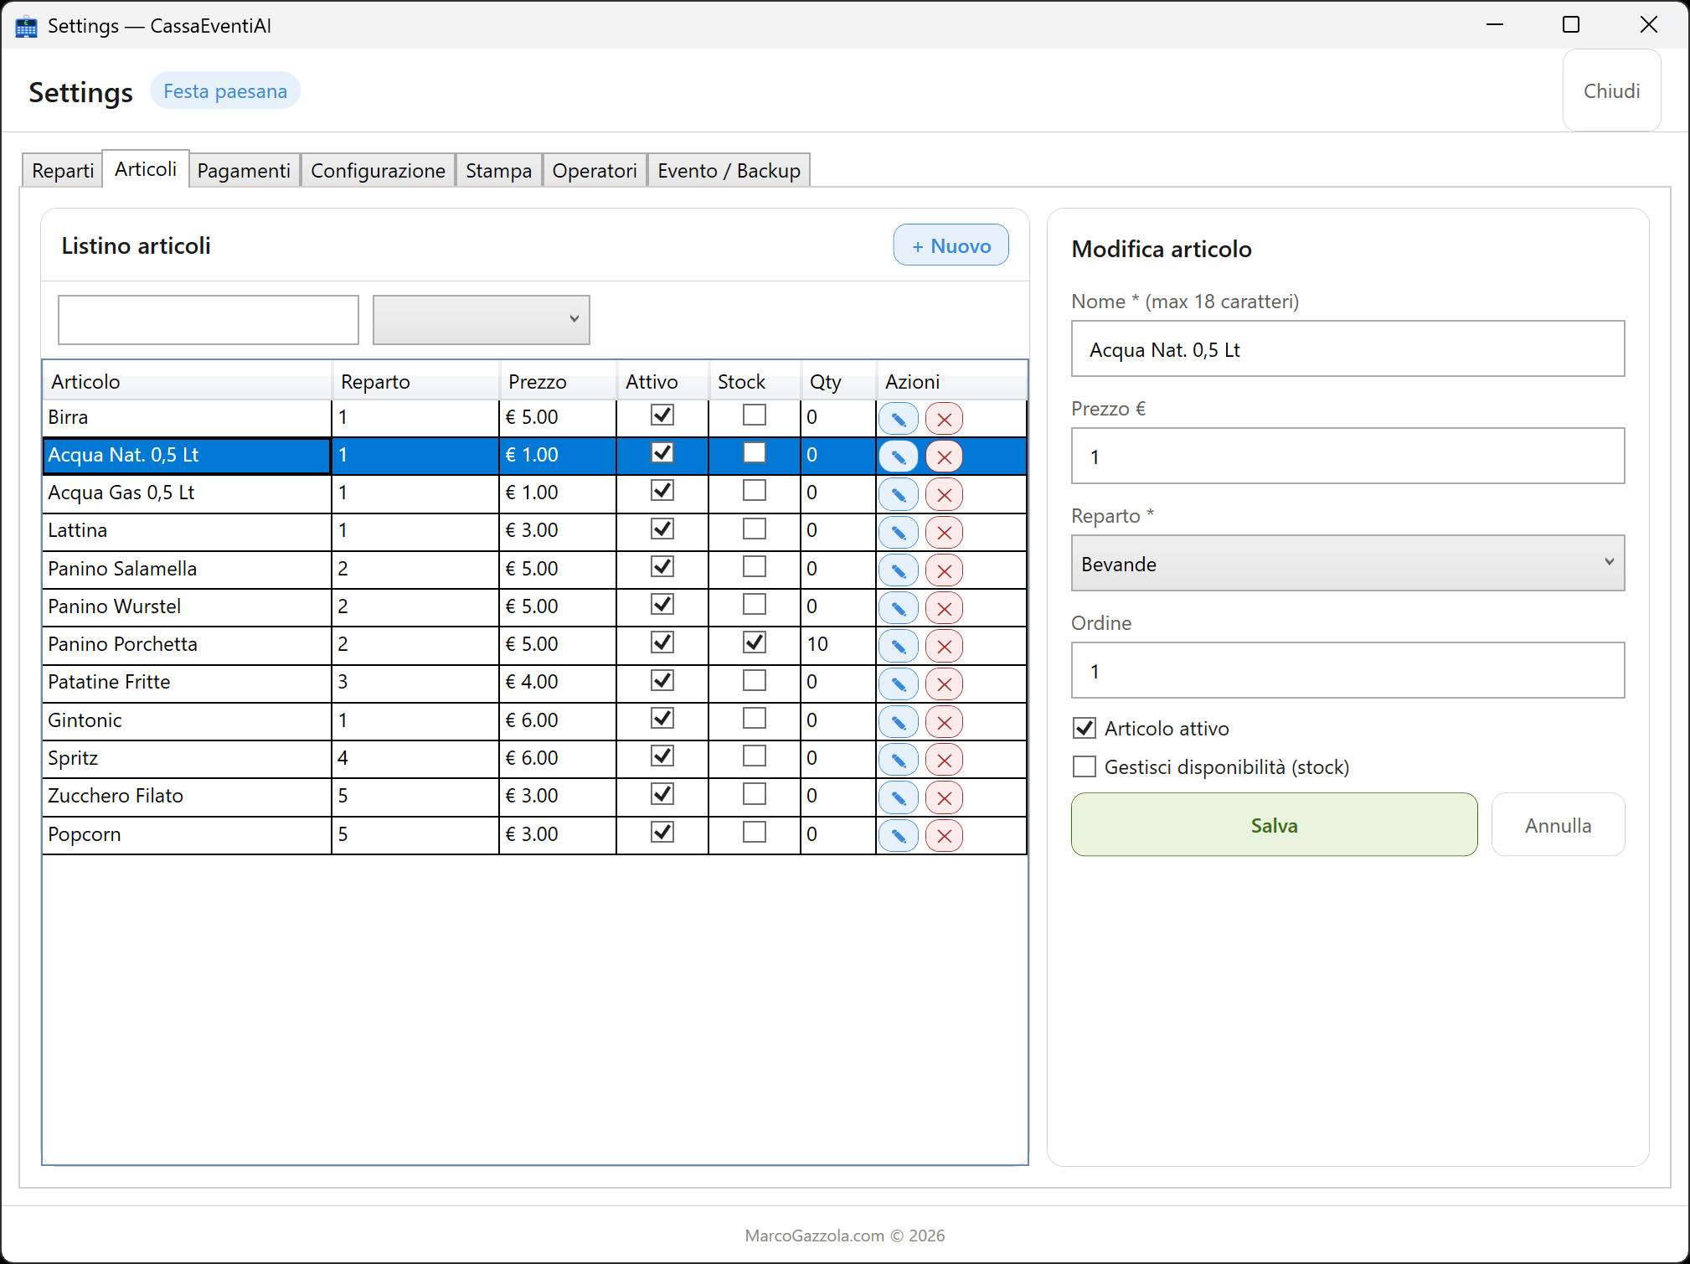Edit the Panino Wurstel article
This screenshot has width=1690, height=1264.
[x=899, y=608]
